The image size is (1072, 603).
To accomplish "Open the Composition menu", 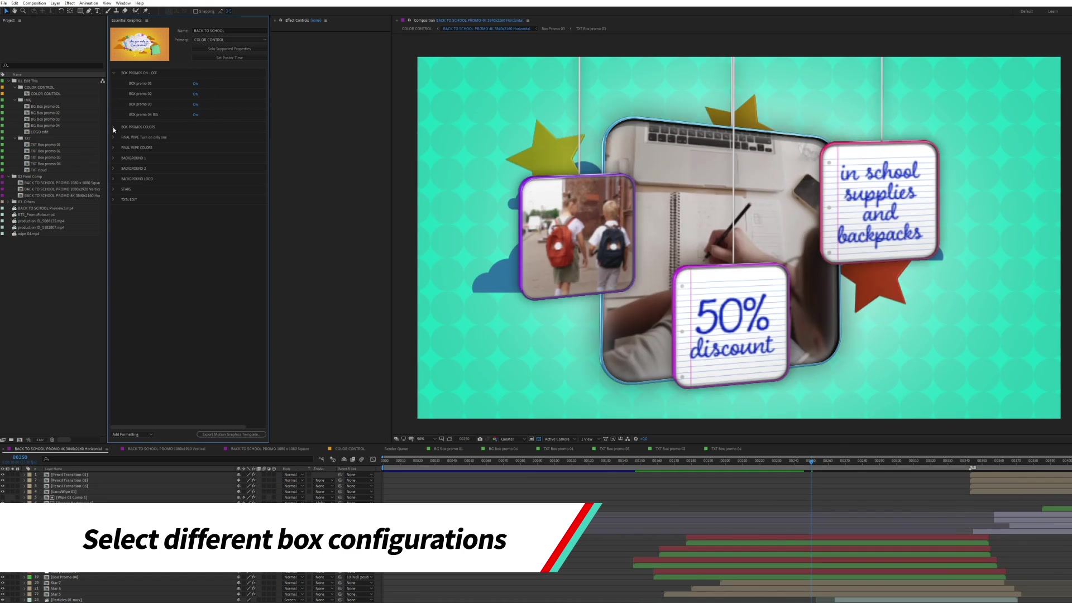I will tap(34, 3).
